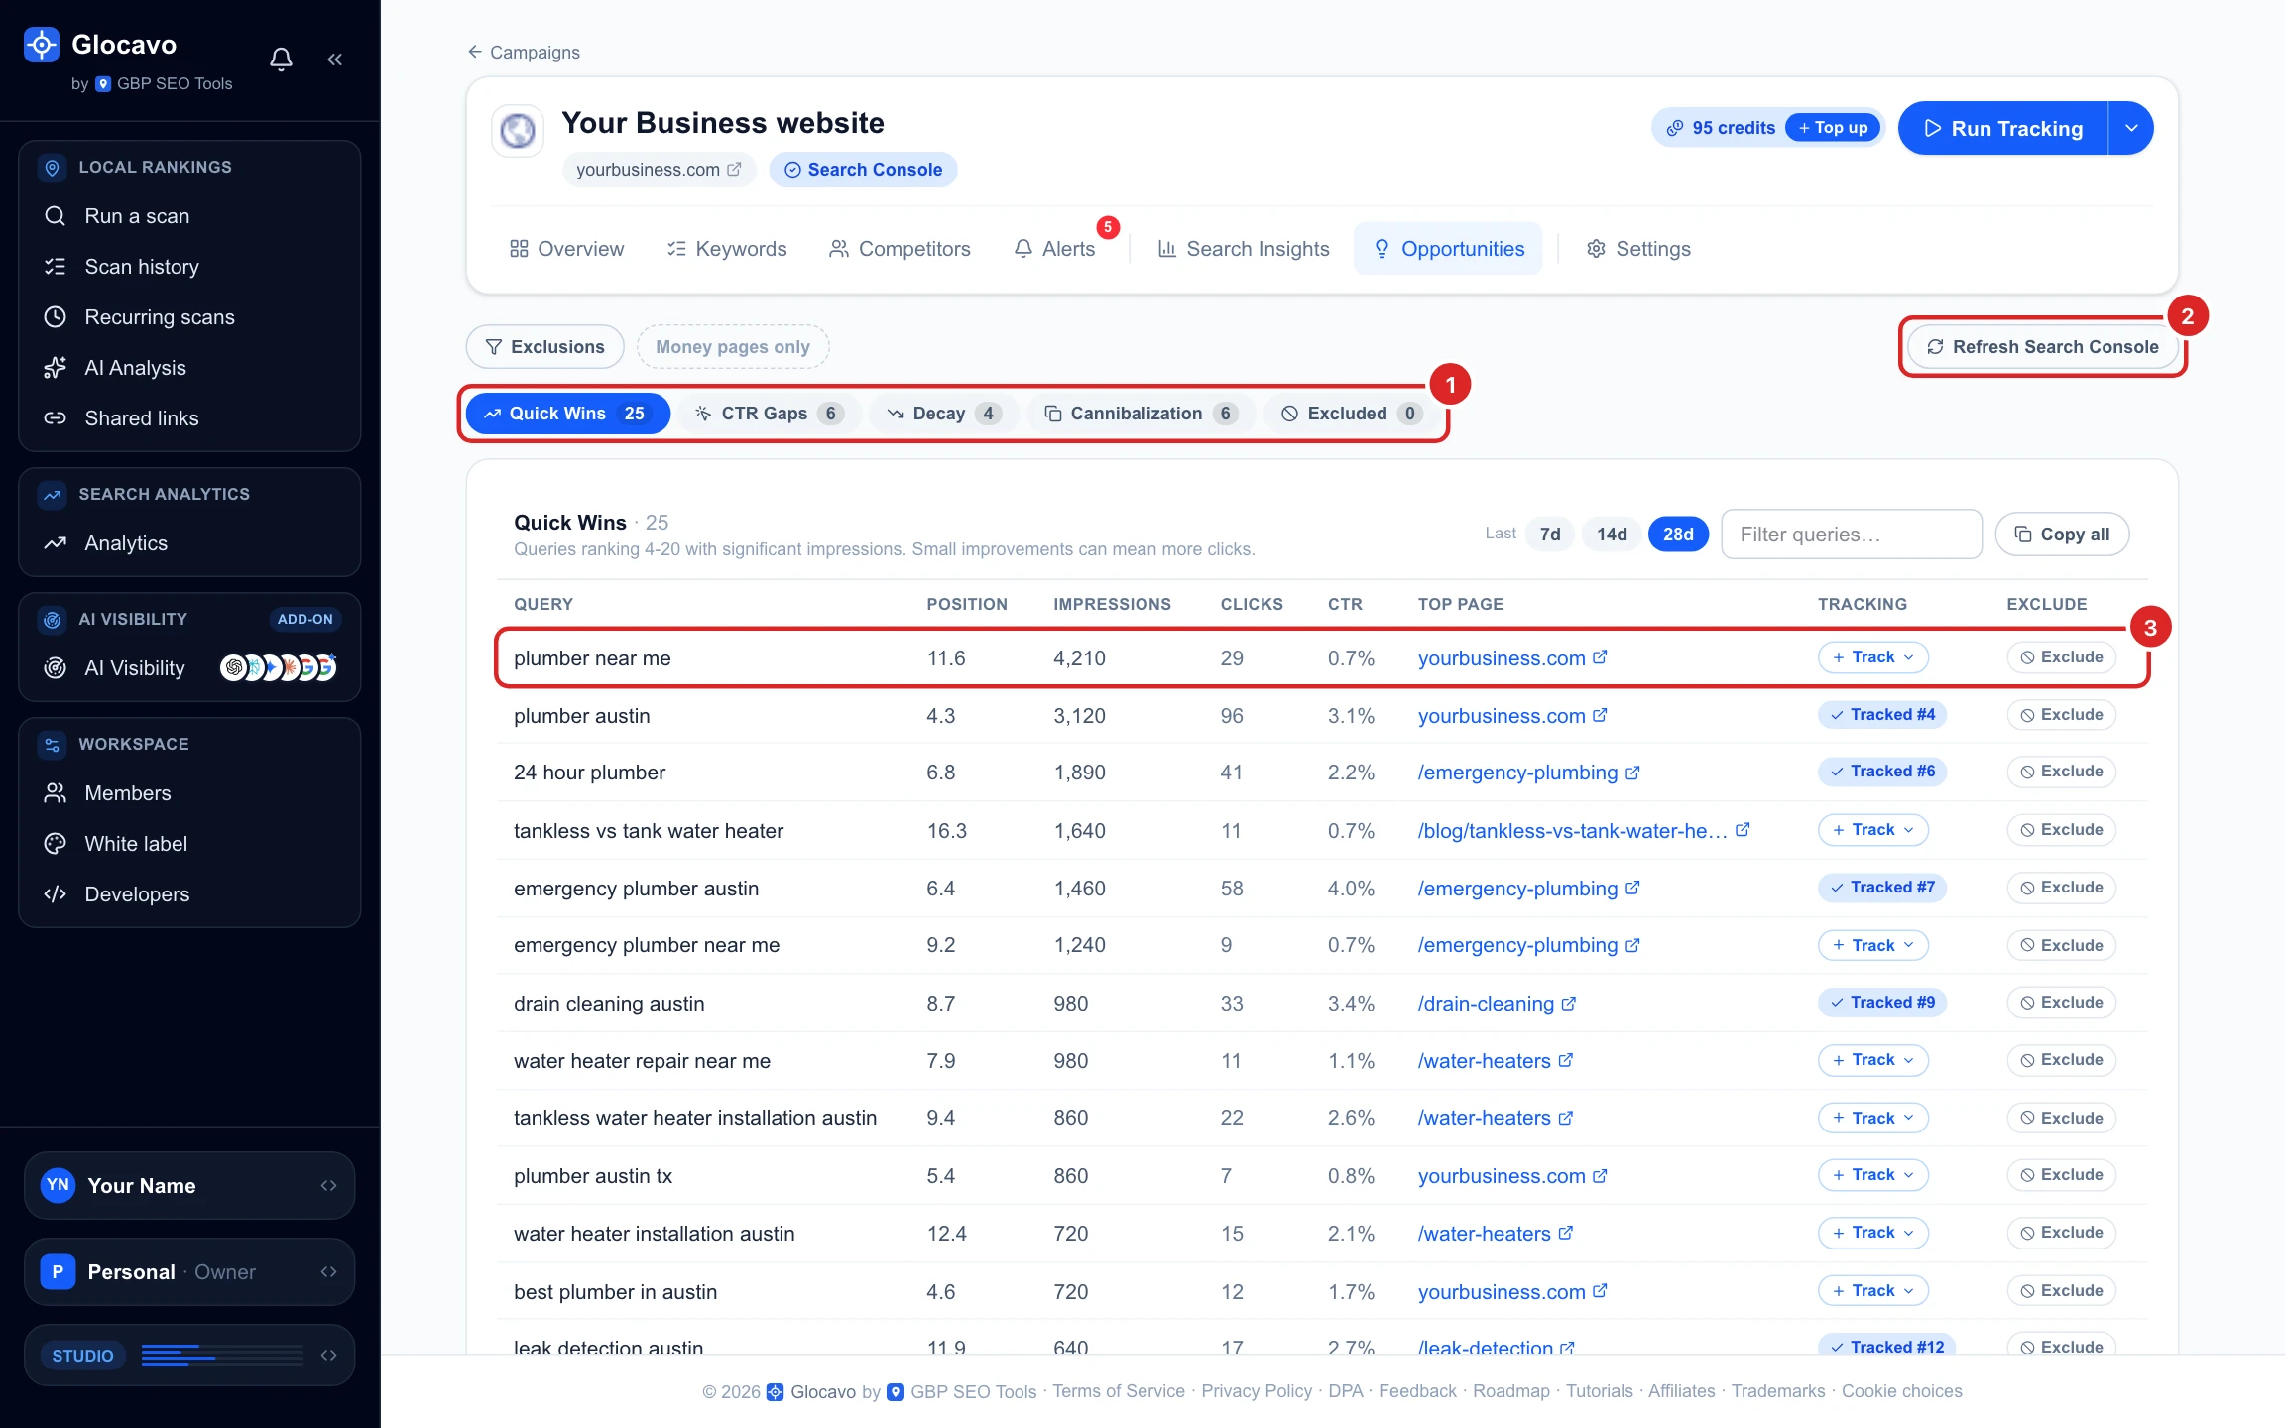Click the Run Tracking button
This screenshot has width=2285, height=1428.
(2003, 128)
